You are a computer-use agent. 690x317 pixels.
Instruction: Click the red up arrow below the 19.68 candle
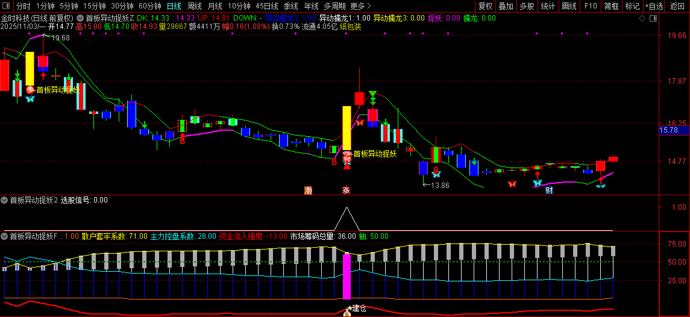[43, 75]
